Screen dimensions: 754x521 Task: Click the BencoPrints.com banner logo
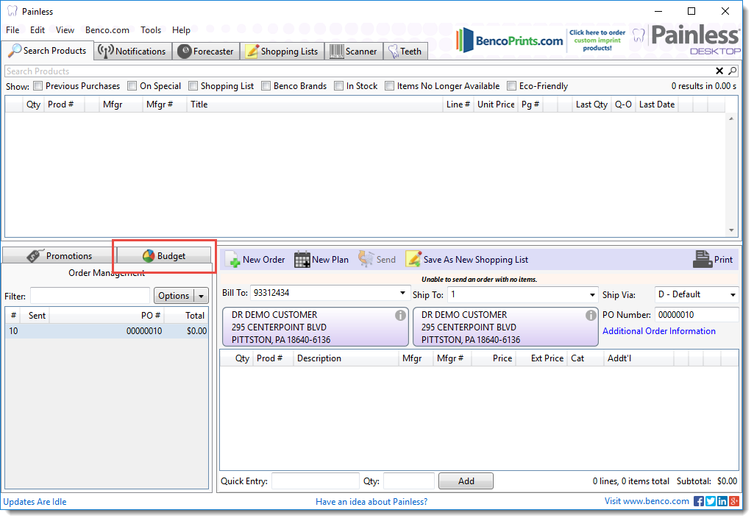point(510,40)
